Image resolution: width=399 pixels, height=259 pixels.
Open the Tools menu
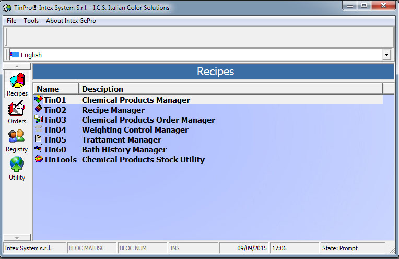31,21
